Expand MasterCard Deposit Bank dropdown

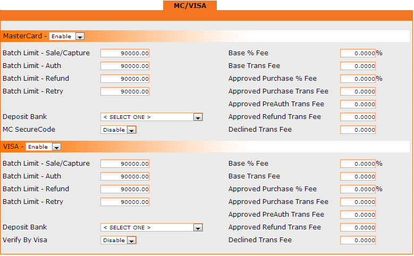(x=151, y=117)
